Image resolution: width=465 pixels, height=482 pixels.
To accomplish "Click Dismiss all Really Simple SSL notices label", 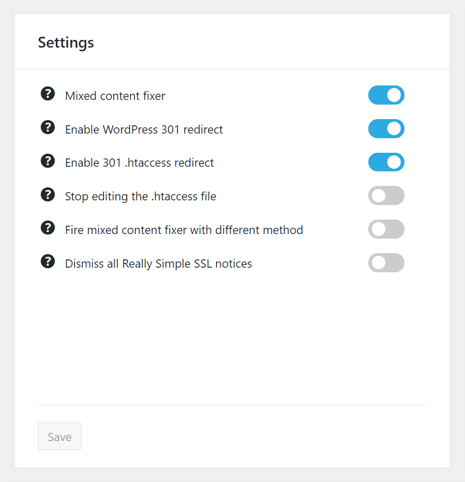I will point(158,264).
